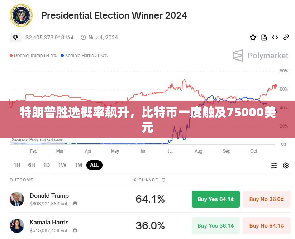Viewport: 295px width, 239px height.
Task: Click refresh icon next to % Chance
Action: coord(163,180)
